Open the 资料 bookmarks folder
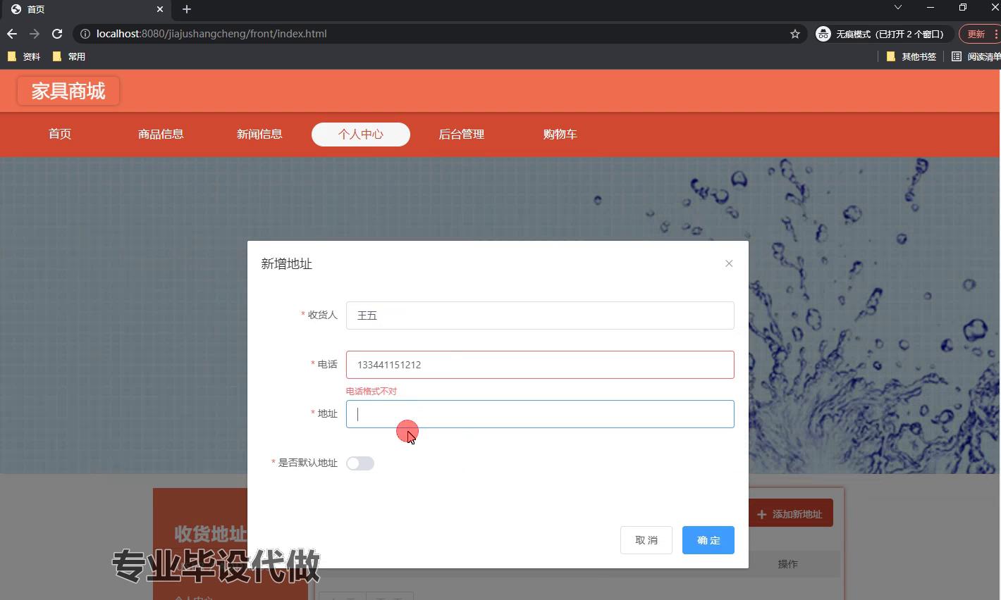1001x600 pixels. pyautogui.click(x=24, y=56)
